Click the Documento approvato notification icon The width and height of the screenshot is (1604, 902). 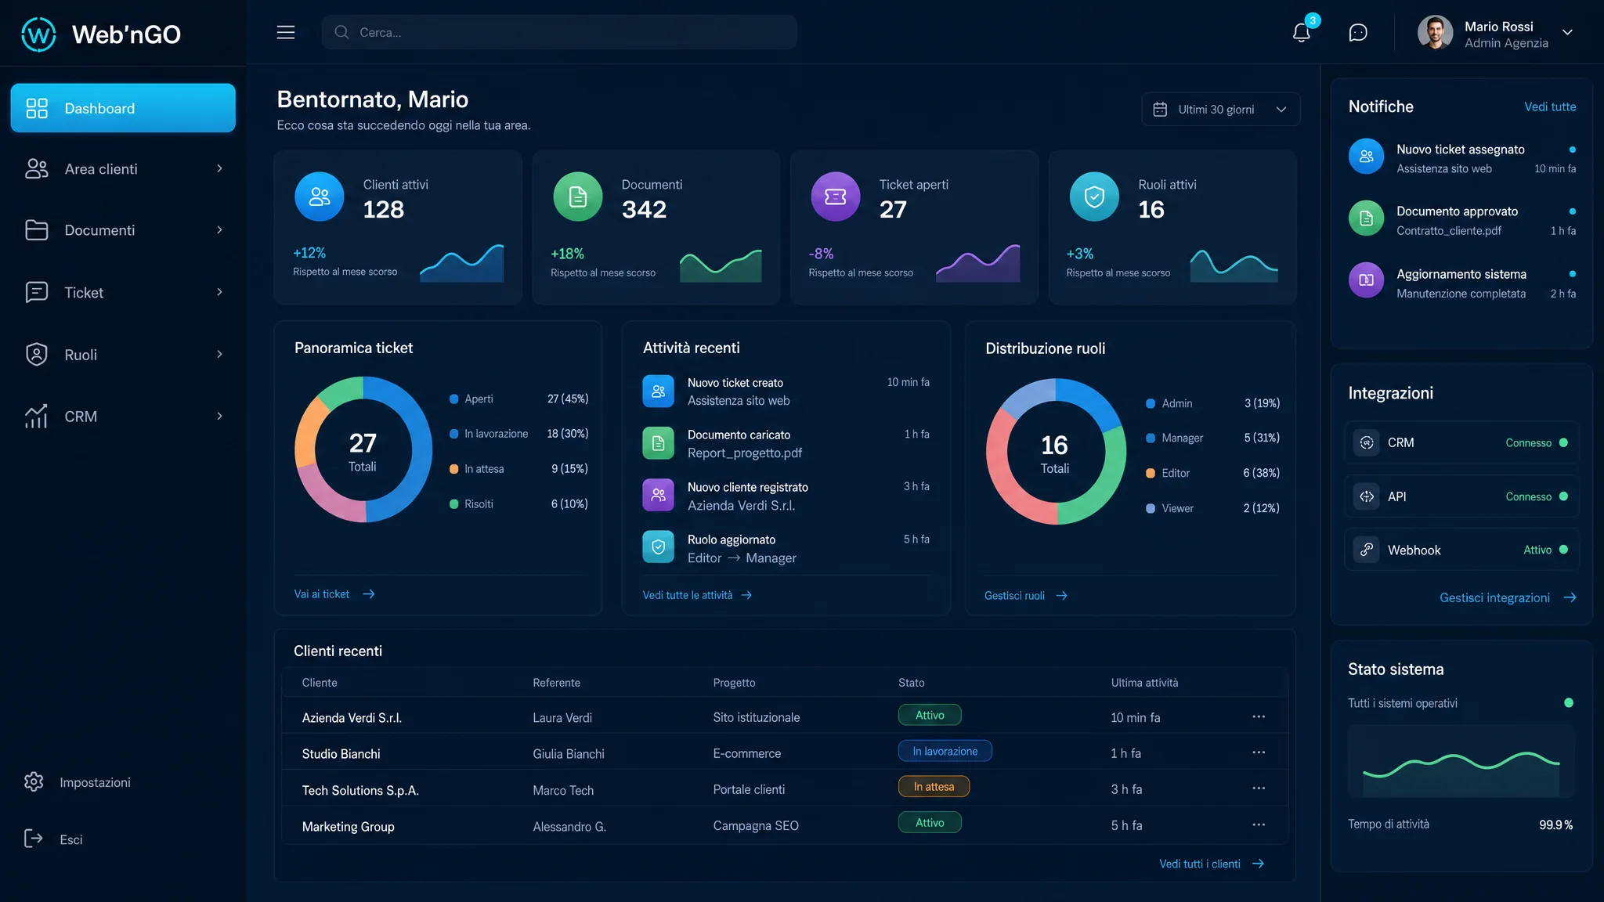(1367, 218)
